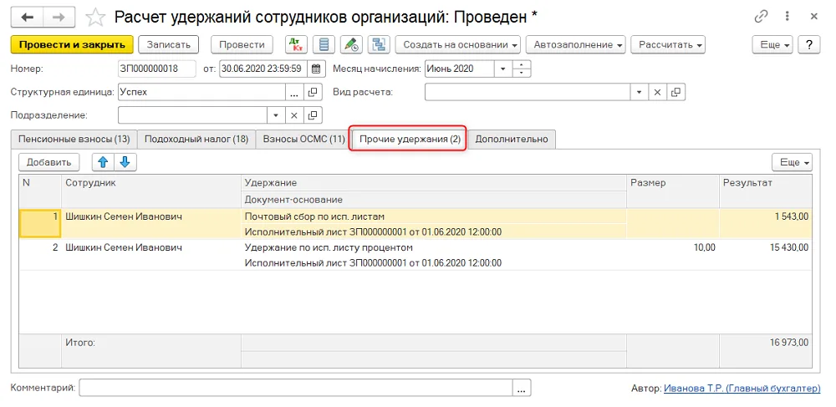The height and width of the screenshot is (407, 836).
Task: Select the Прочие удержания (2) tab
Action: tap(410, 139)
